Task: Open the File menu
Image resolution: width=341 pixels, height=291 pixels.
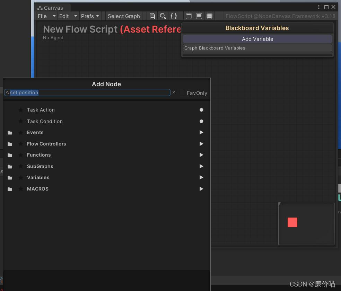Action: (47, 16)
